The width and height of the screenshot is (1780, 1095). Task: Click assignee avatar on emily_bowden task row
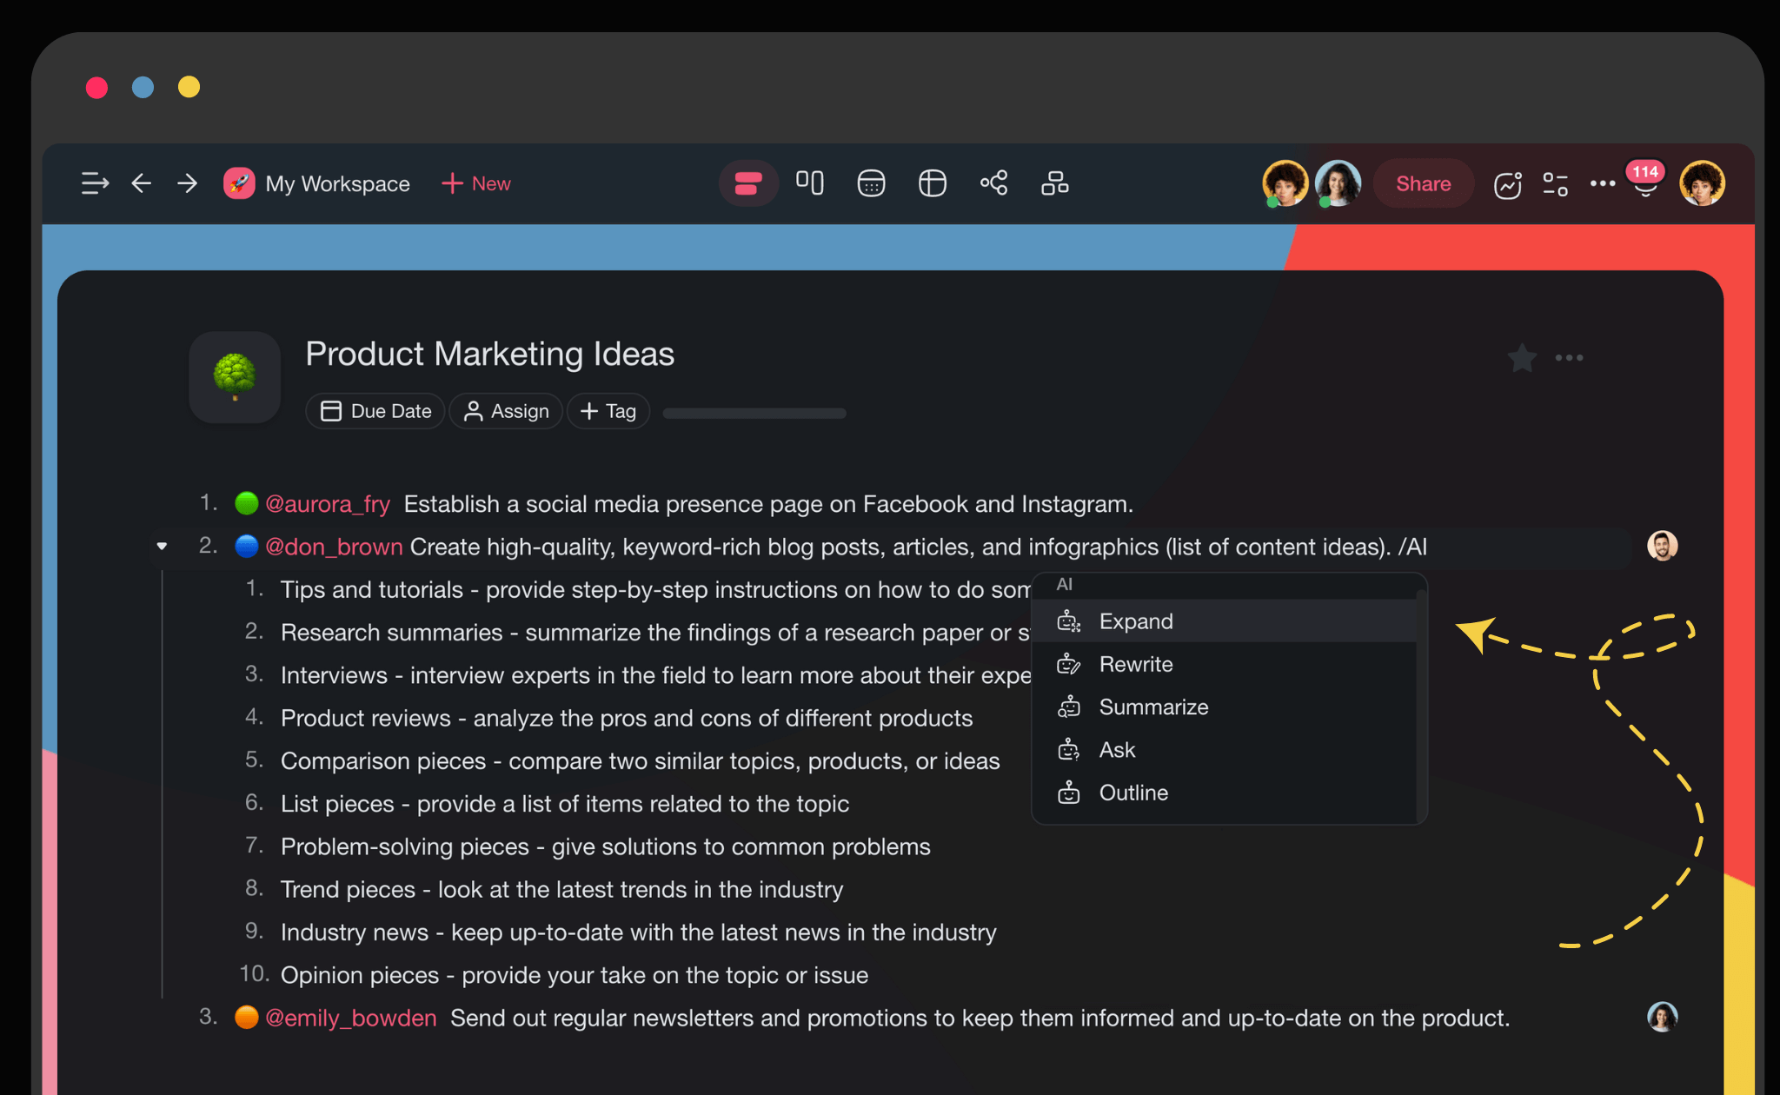pyautogui.click(x=1663, y=1017)
